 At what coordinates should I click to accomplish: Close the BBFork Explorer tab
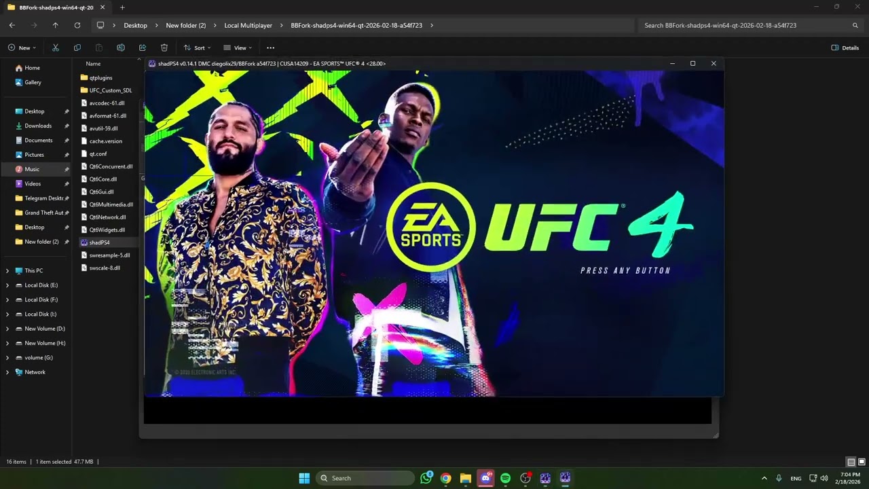pos(103,7)
